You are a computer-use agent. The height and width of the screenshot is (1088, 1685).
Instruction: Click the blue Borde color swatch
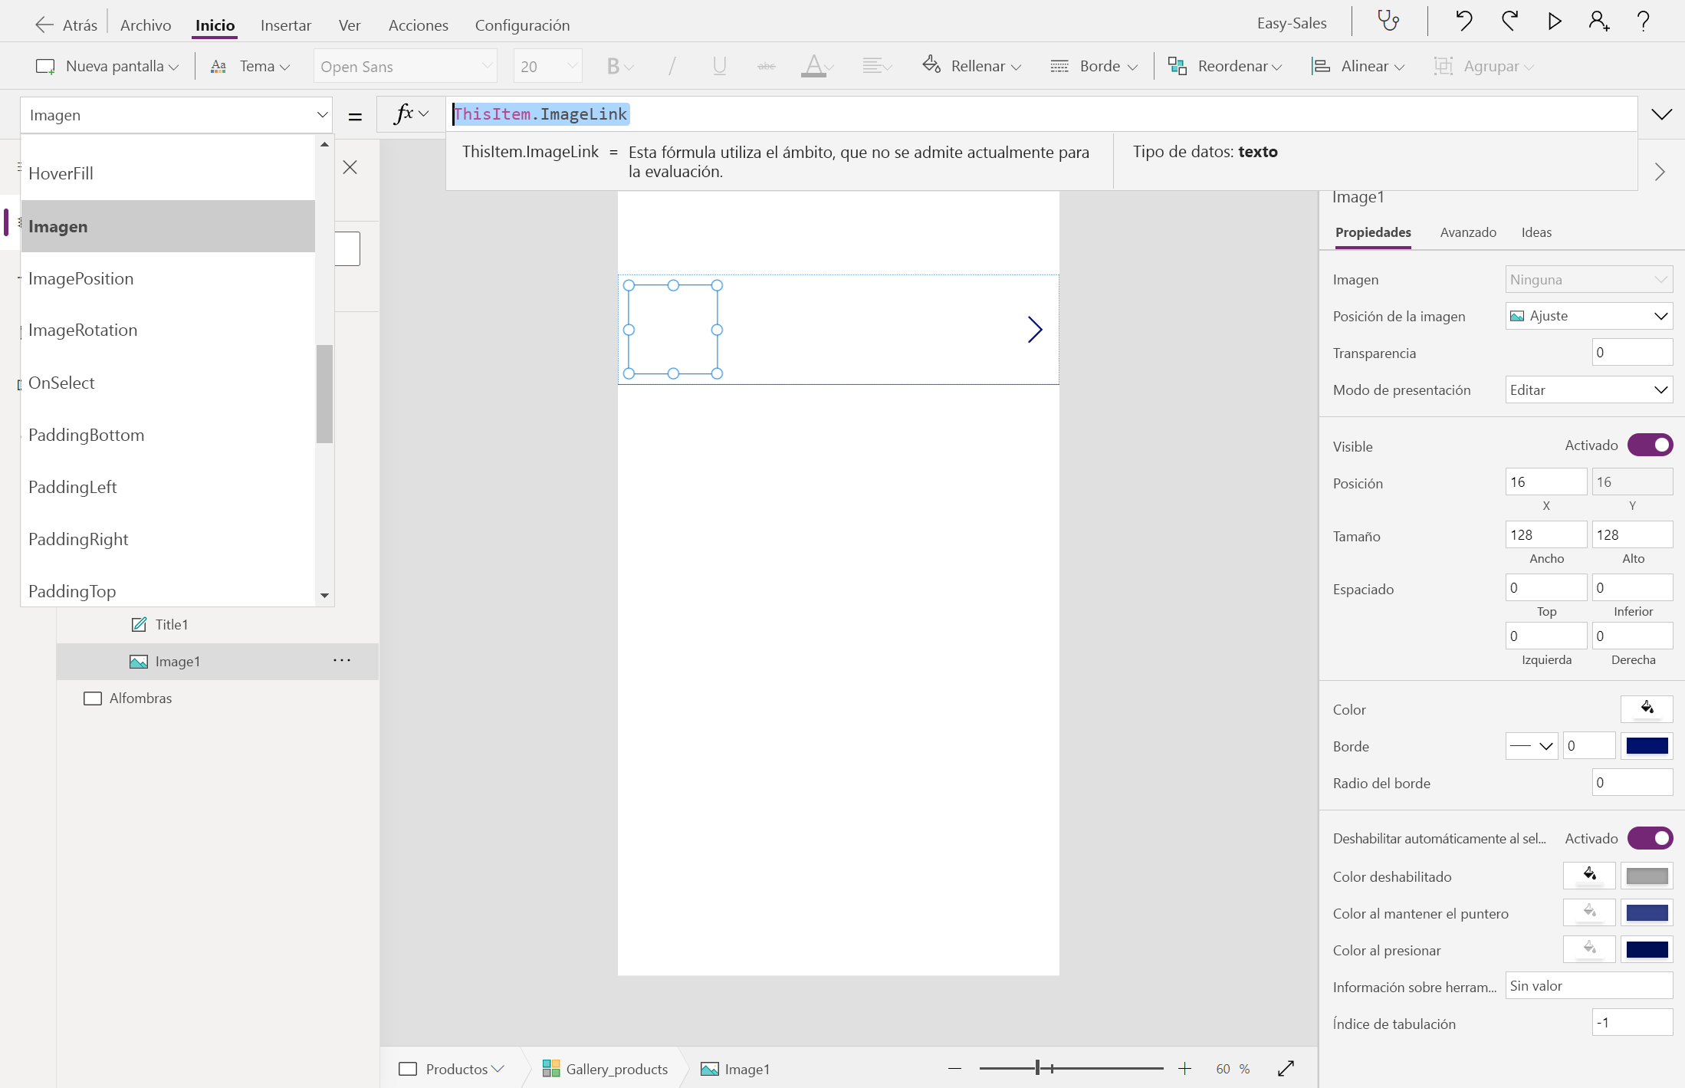(1646, 745)
